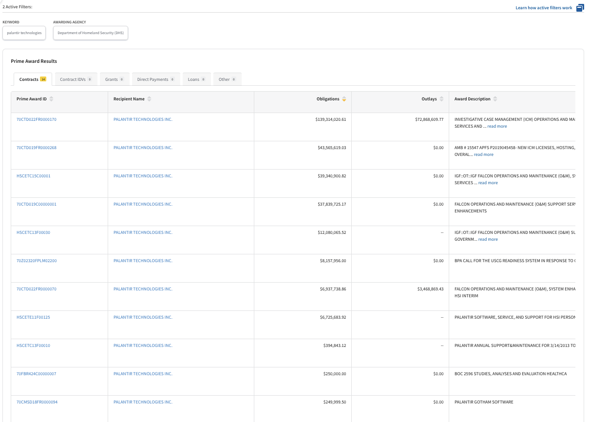Select the Direct Payments tab

tap(155, 79)
